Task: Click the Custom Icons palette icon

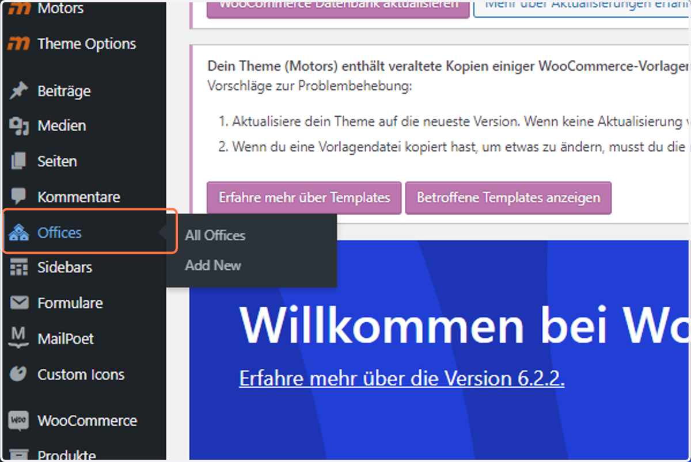Action: coord(19,374)
